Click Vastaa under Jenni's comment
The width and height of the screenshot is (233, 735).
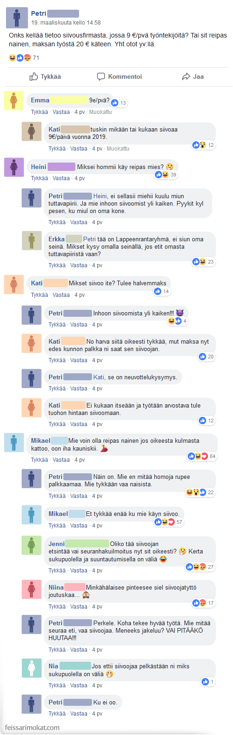pyautogui.click(x=79, y=571)
